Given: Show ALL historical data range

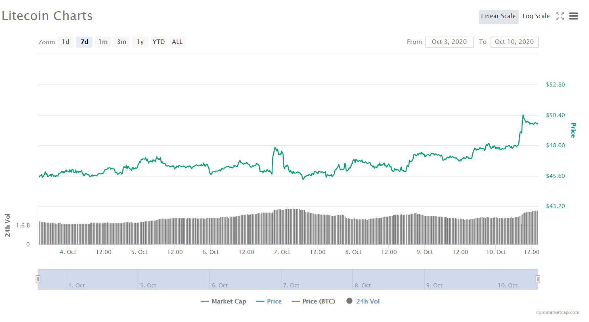Looking at the screenshot, I should (x=177, y=42).
